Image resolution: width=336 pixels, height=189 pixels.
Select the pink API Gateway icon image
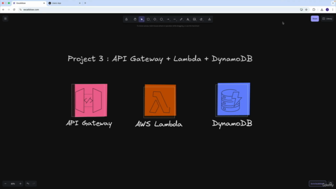(x=89, y=100)
